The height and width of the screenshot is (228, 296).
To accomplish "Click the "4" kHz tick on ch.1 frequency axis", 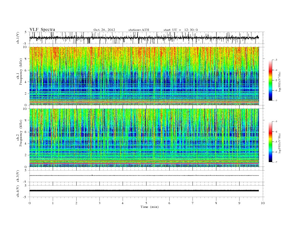I will [x=26, y=82].
